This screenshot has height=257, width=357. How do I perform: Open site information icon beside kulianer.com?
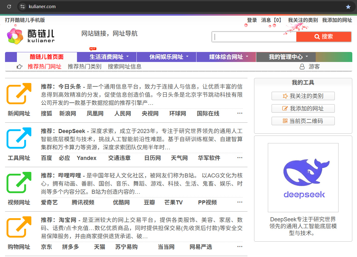(23, 7)
